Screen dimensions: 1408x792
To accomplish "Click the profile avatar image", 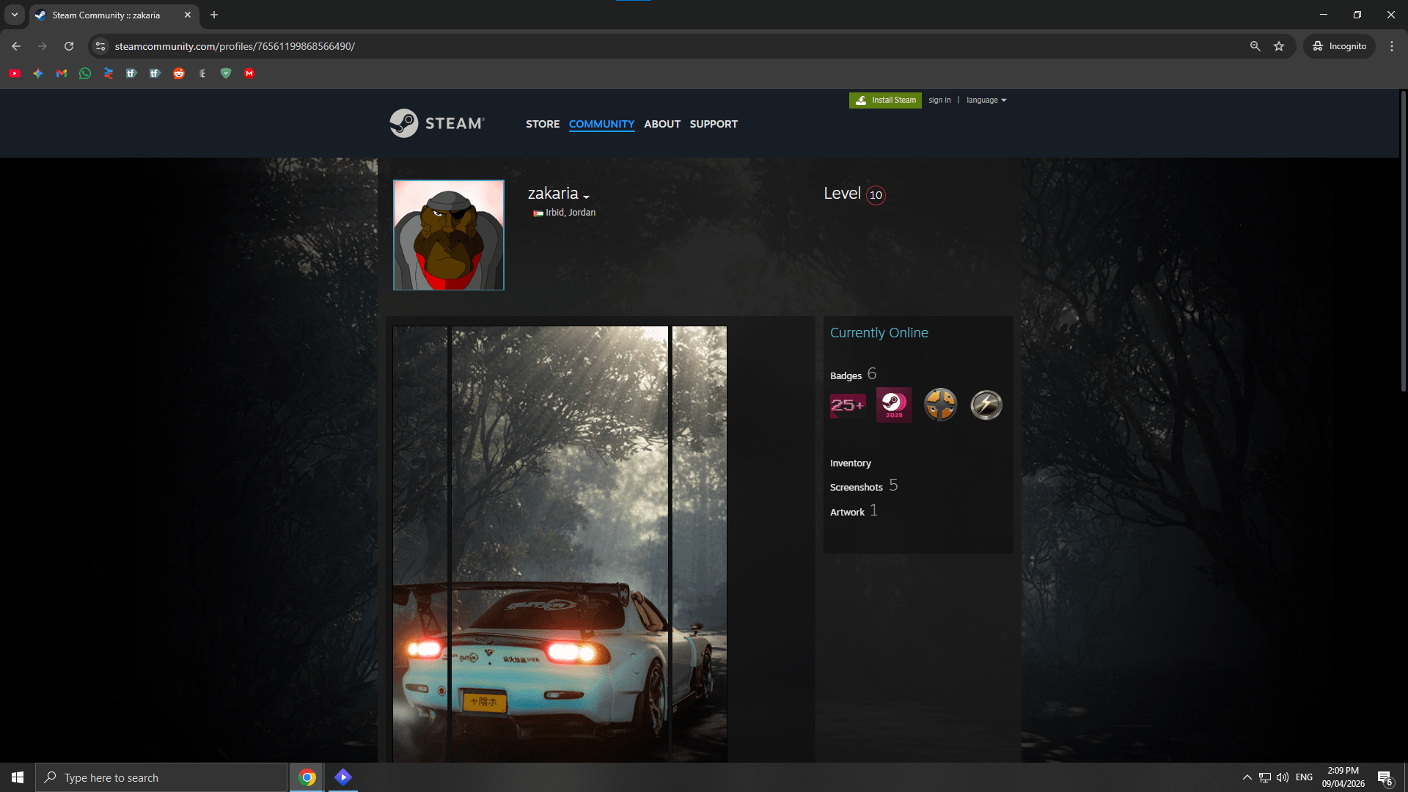I will click(x=448, y=235).
